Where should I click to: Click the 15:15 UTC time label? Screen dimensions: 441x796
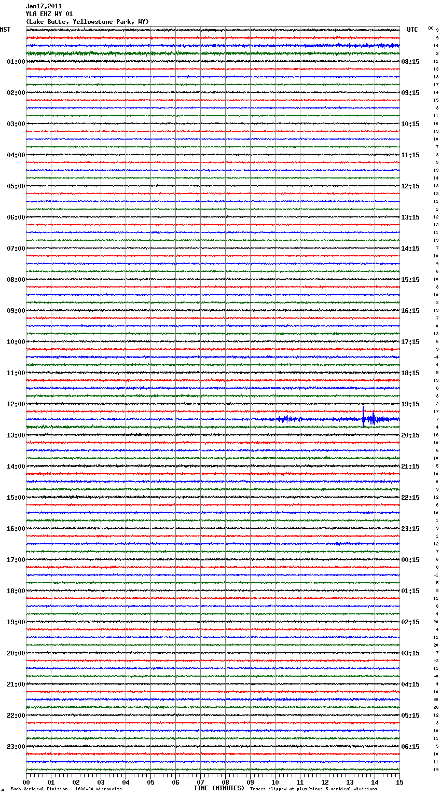click(x=410, y=280)
